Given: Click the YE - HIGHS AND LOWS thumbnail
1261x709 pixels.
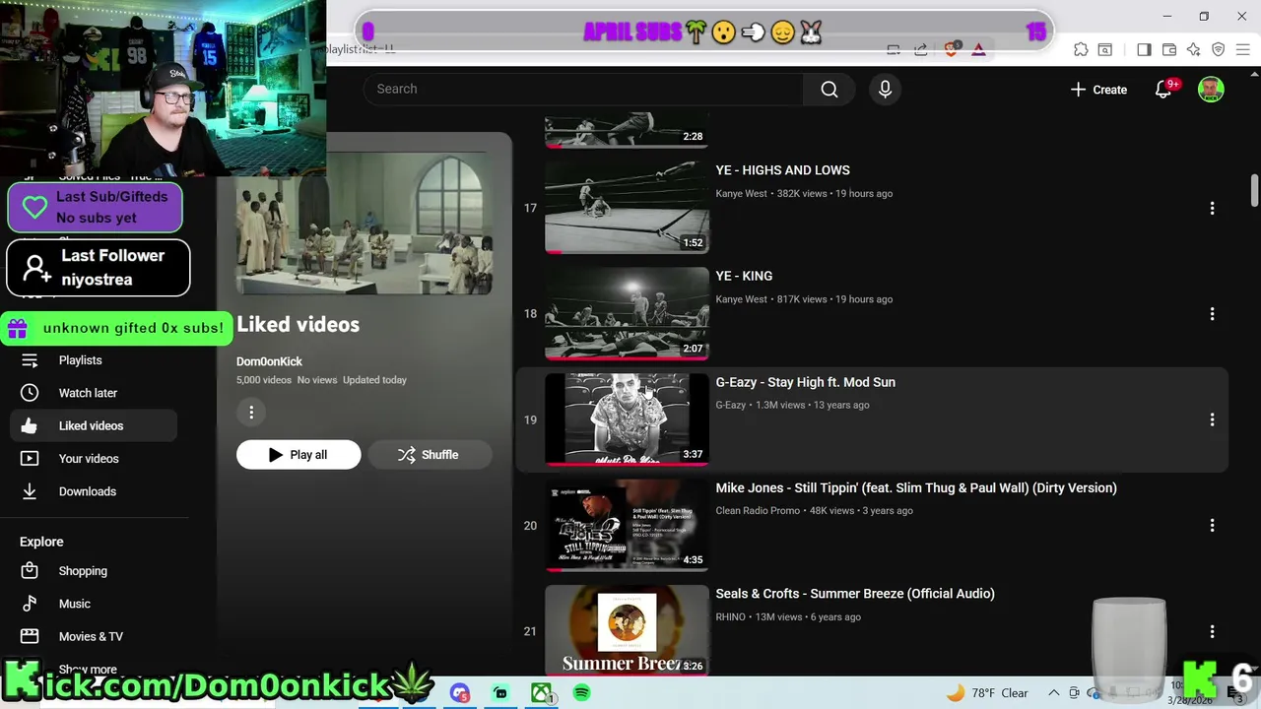Looking at the screenshot, I should [x=627, y=208].
